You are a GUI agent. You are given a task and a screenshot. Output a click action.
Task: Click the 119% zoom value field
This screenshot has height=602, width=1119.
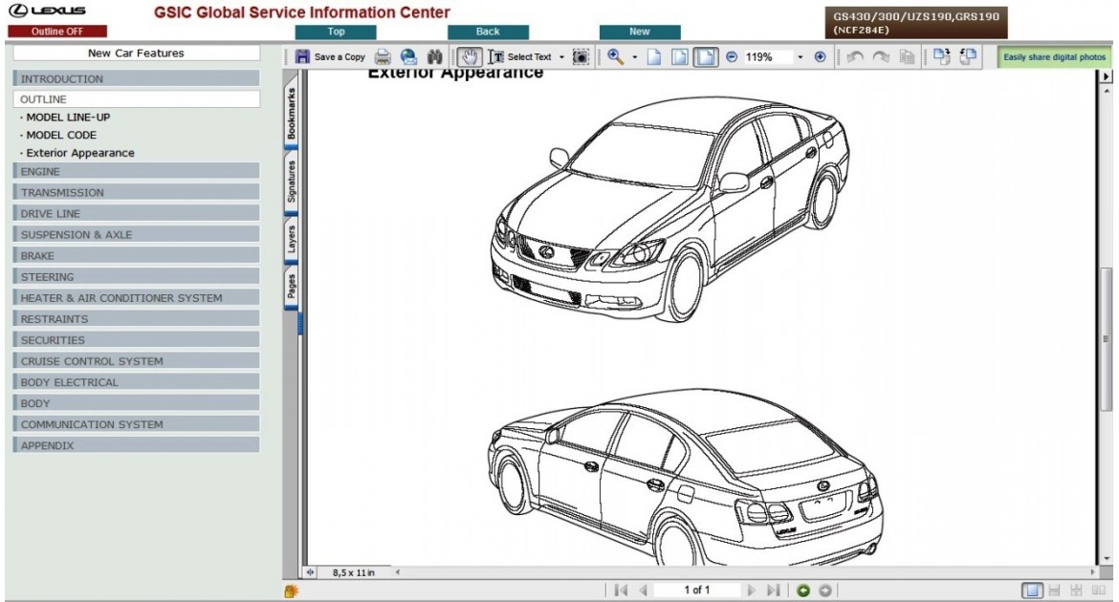(767, 57)
